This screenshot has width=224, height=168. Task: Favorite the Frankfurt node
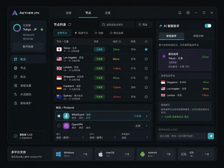pyautogui.click(x=146, y=87)
